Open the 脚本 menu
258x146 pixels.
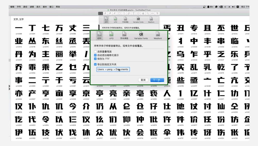[45, 7]
